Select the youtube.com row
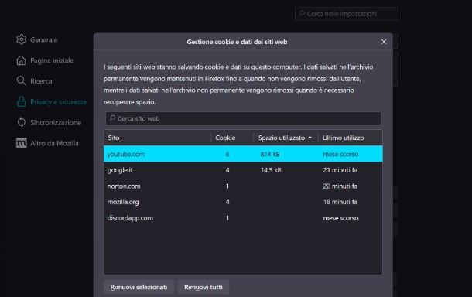The width and height of the screenshot is (472, 297). [x=243, y=154]
